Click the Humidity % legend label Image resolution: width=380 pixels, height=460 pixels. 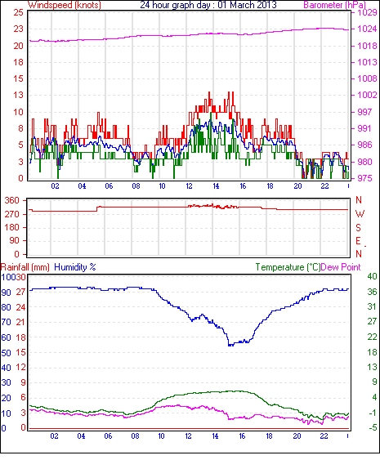point(75,267)
